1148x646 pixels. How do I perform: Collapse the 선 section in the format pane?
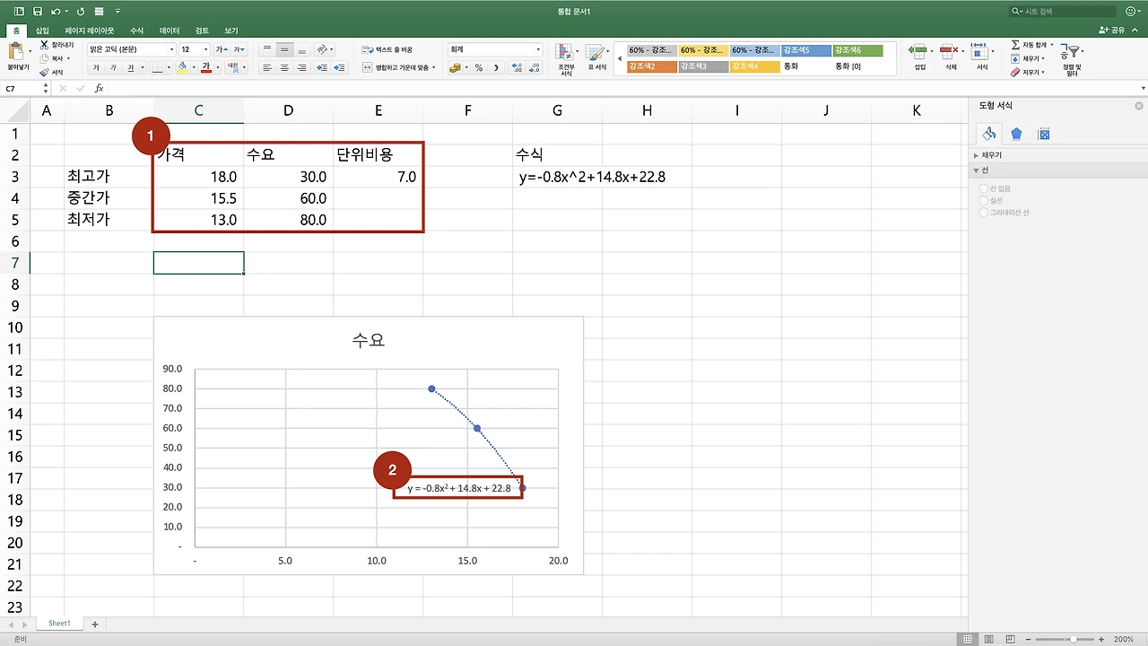pos(977,170)
